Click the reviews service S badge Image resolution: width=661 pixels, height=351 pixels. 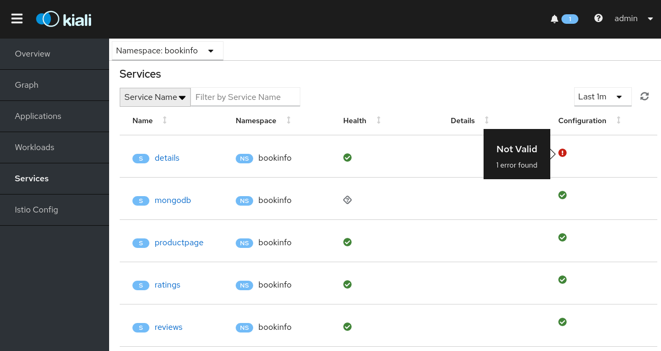(141, 327)
